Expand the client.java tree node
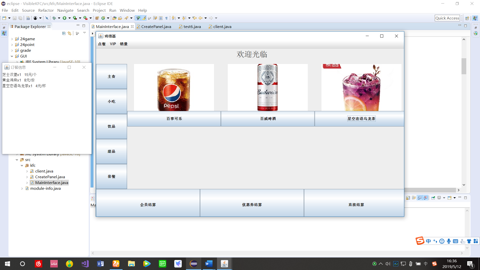Image resolution: width=480 pixels, height=270 pixels. (27, 171)
